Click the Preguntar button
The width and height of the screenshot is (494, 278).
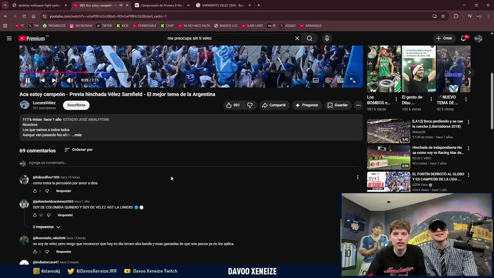(x=306, y=105)
